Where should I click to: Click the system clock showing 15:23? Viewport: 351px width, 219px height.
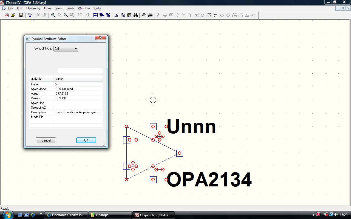[344, 215]
